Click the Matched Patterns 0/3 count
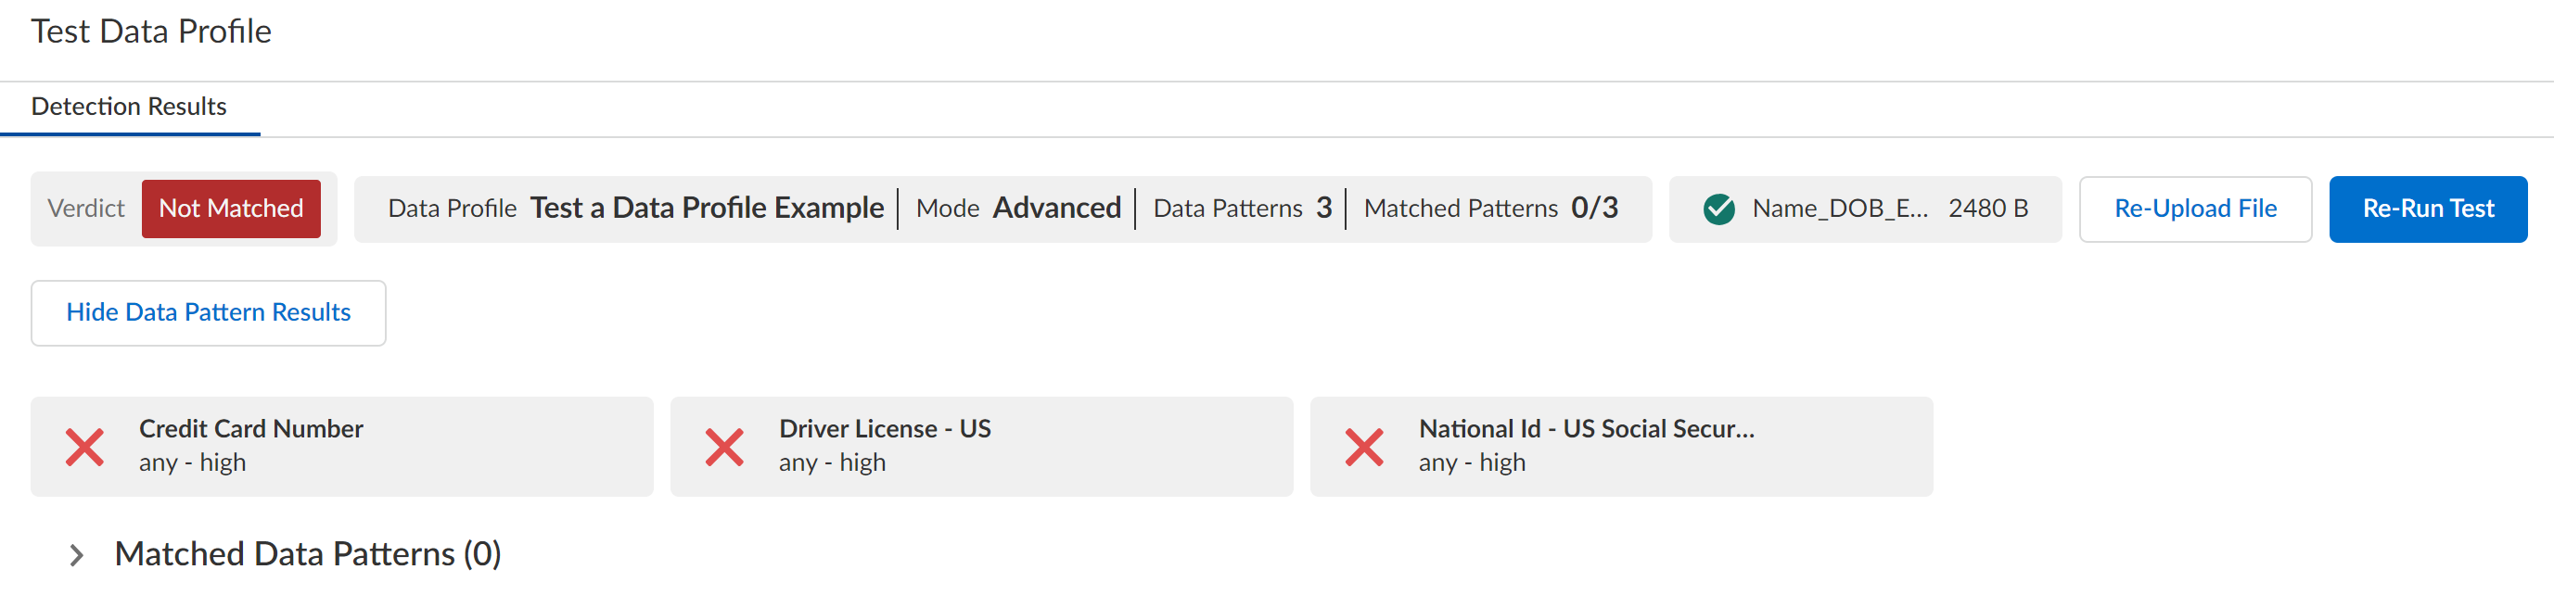 coord(1593,208)
